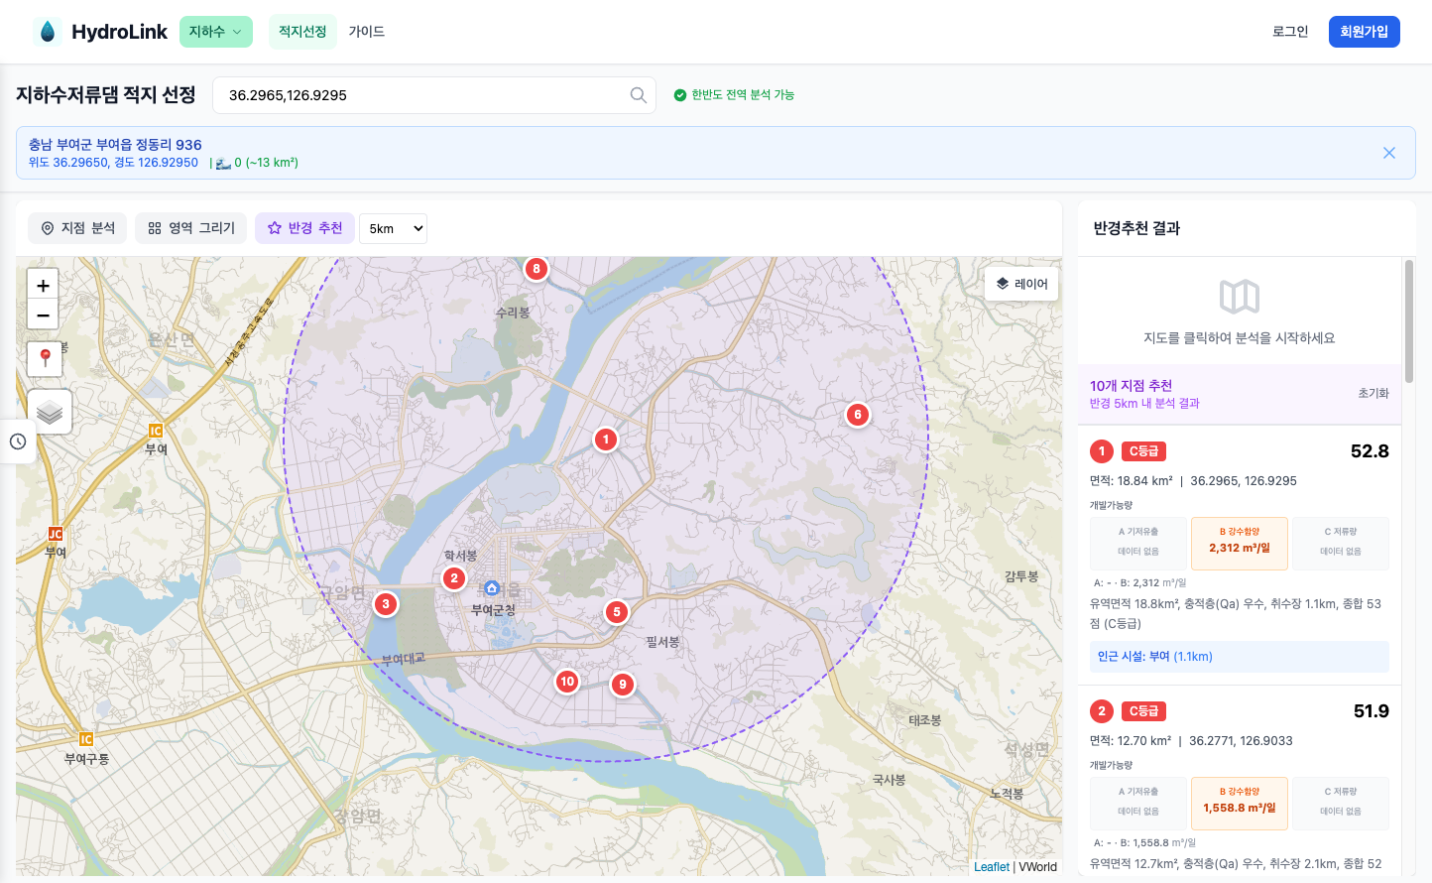Click the red pin marker tool
The image size is (1432, 883).
pos(45,358)
